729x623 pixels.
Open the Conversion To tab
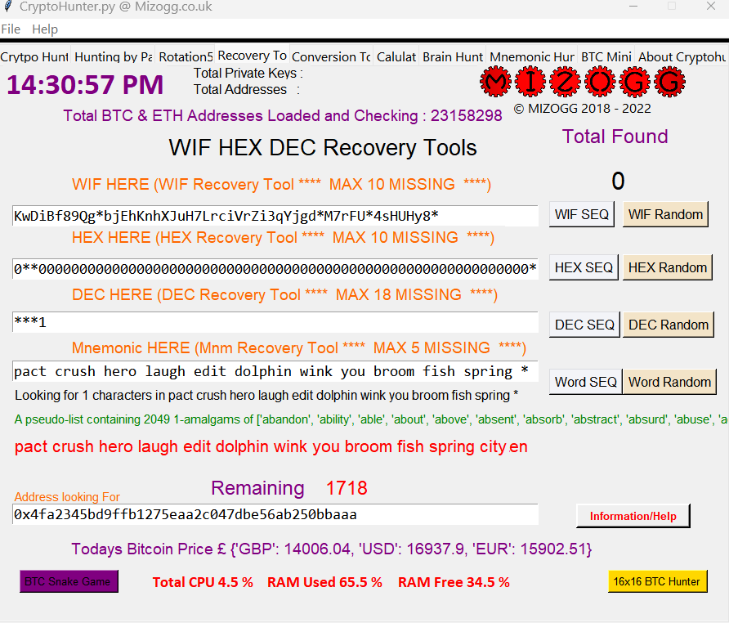(331, 56)
